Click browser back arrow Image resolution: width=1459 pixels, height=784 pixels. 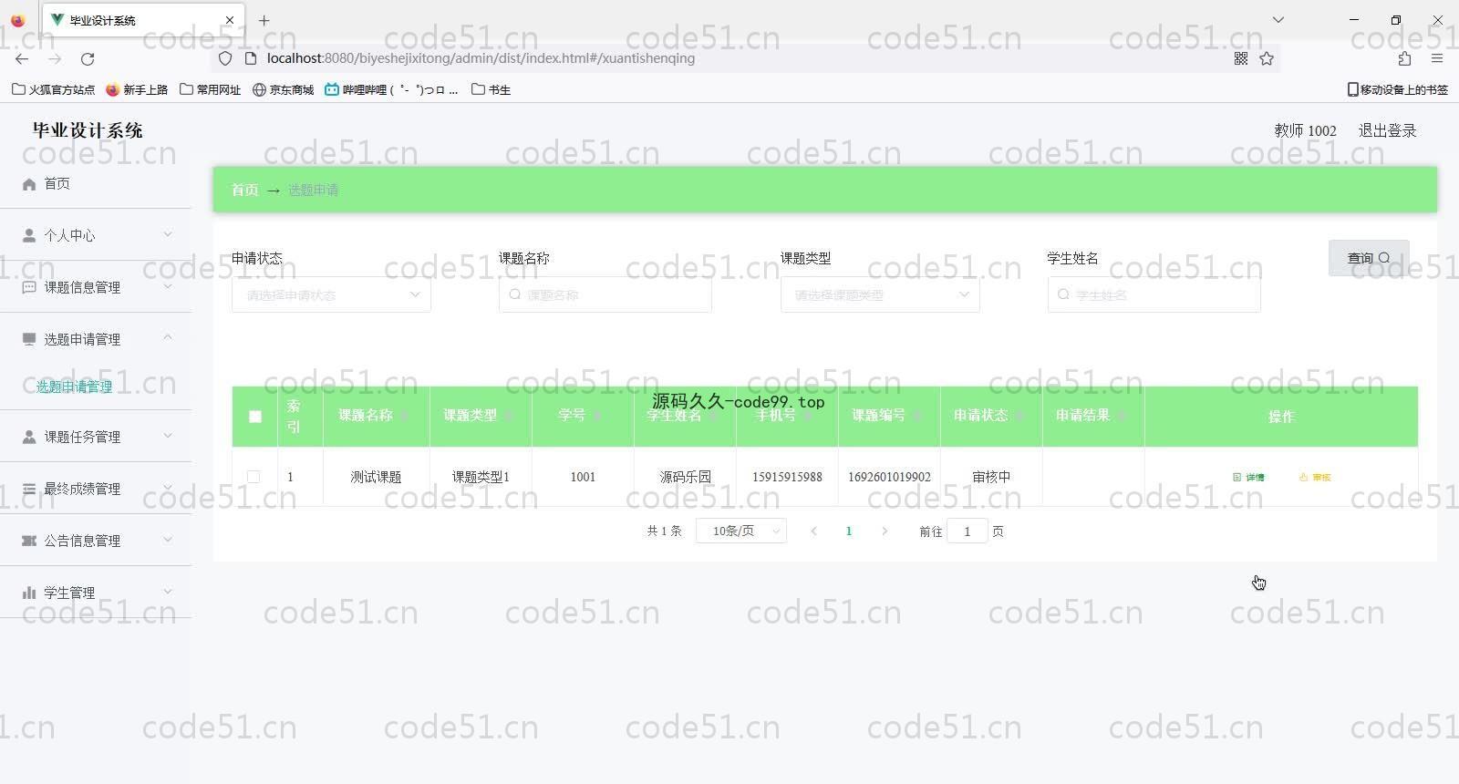[22, 58]
